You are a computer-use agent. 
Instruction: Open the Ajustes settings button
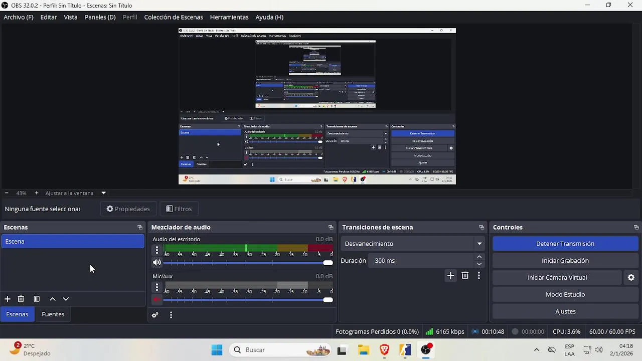[x=565, y=311]
